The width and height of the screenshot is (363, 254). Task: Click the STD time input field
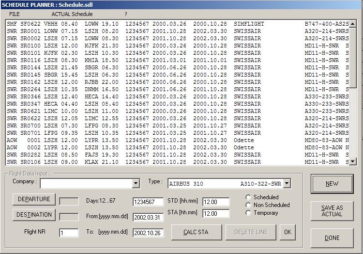216,202
